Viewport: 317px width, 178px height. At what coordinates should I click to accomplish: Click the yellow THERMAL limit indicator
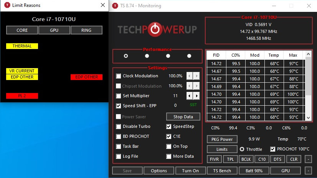point(22,46)
